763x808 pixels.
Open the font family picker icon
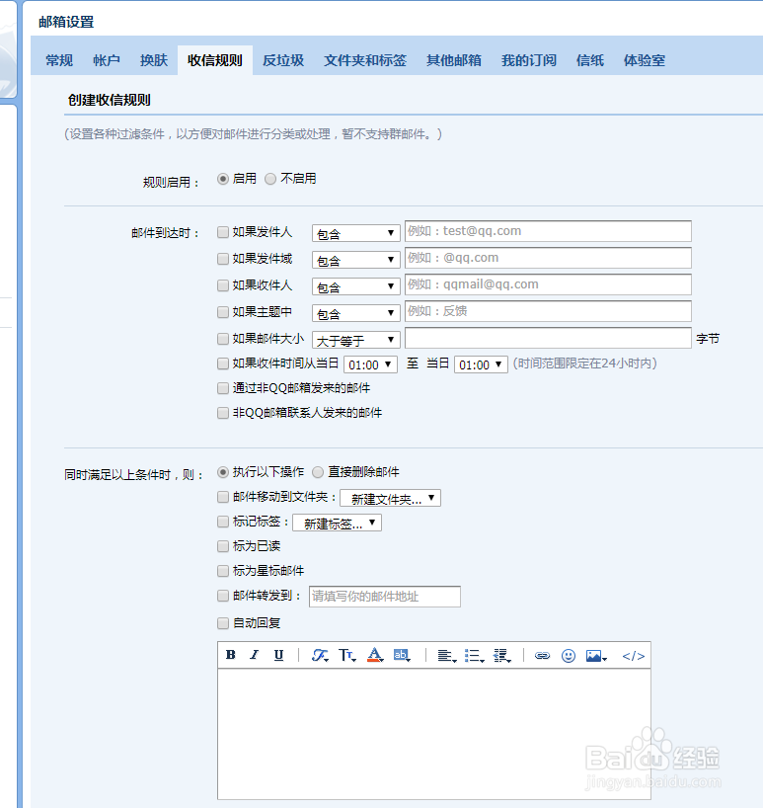pyautogui.click(x=320, y=656)
